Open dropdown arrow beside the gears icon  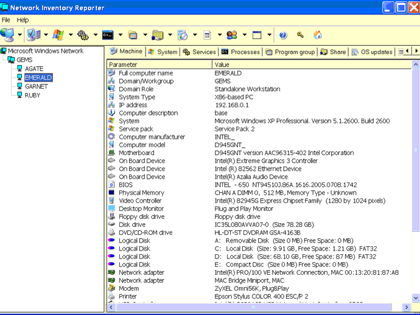point(96,35)
